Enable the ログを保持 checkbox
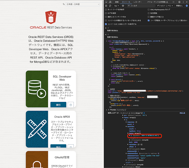Image resolution: width=189 pixels, height=168 pixels. pos(106,13)
